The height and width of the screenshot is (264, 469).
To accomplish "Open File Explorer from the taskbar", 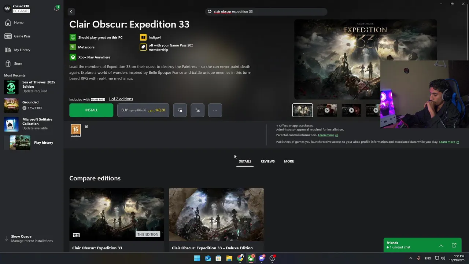I will (229, 258).
